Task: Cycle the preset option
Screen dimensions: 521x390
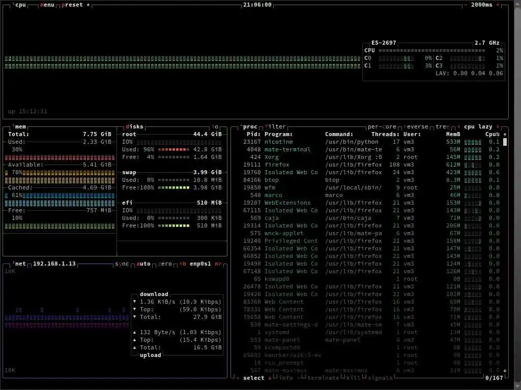Action: [75, 5]
